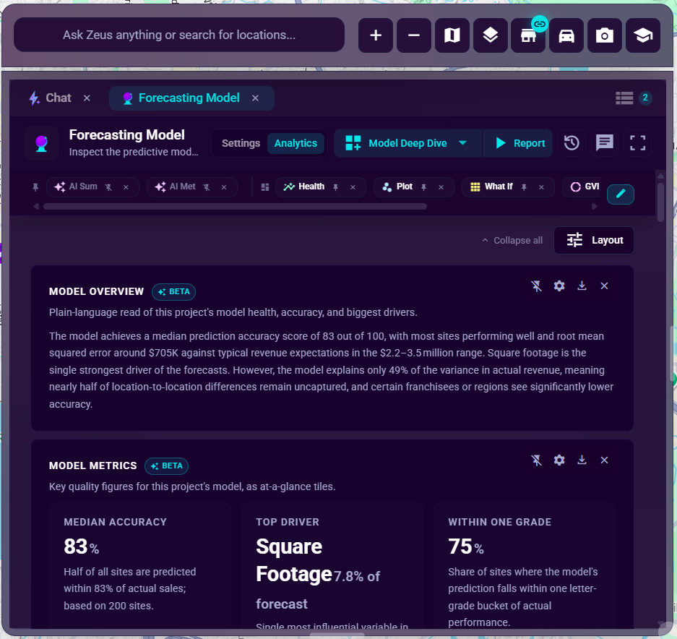
Task: Switch to the Chat tab
Action: [50, 98]
